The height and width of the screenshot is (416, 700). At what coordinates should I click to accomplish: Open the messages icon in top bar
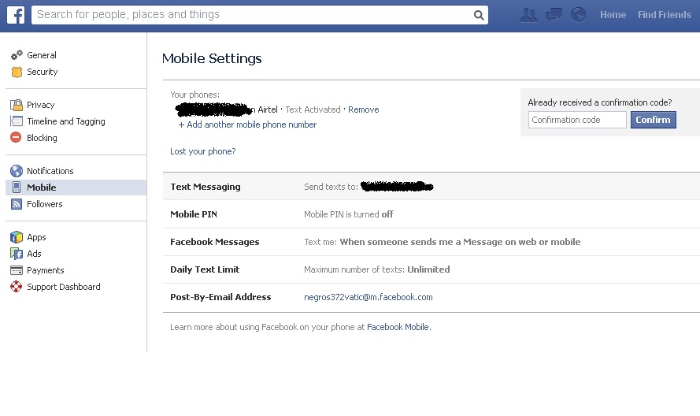(x=554, y=15)
